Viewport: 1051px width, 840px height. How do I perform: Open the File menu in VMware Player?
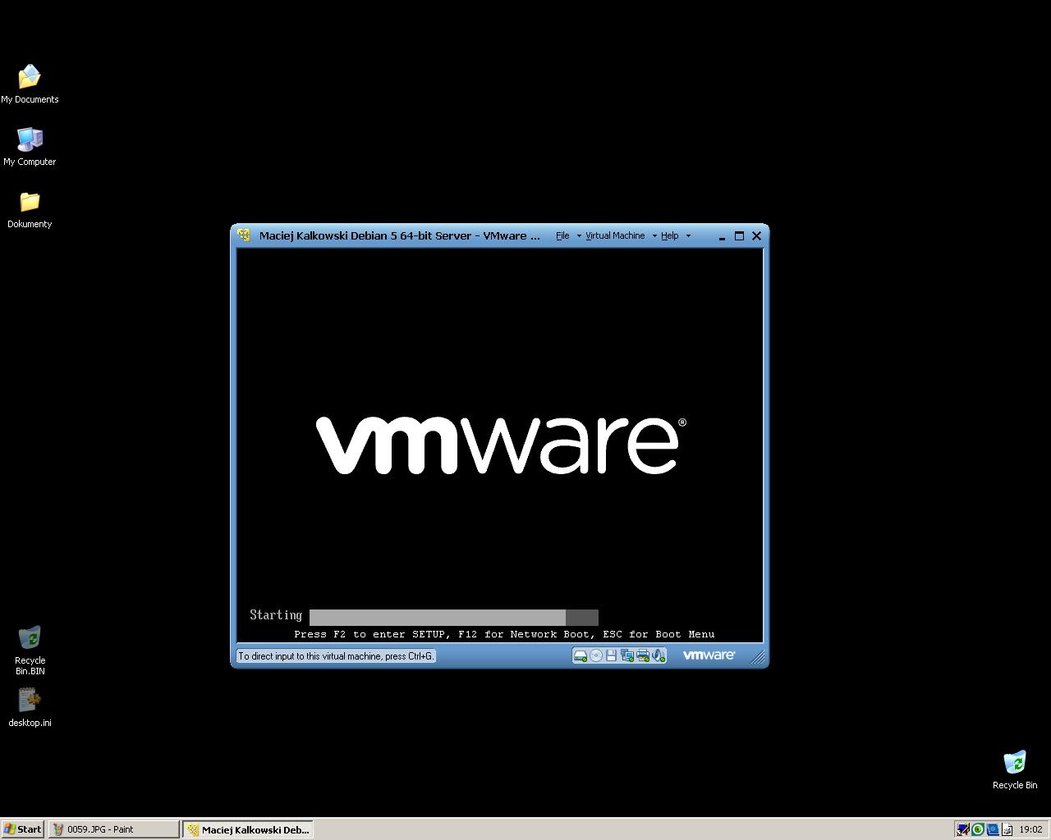(562, 235)
